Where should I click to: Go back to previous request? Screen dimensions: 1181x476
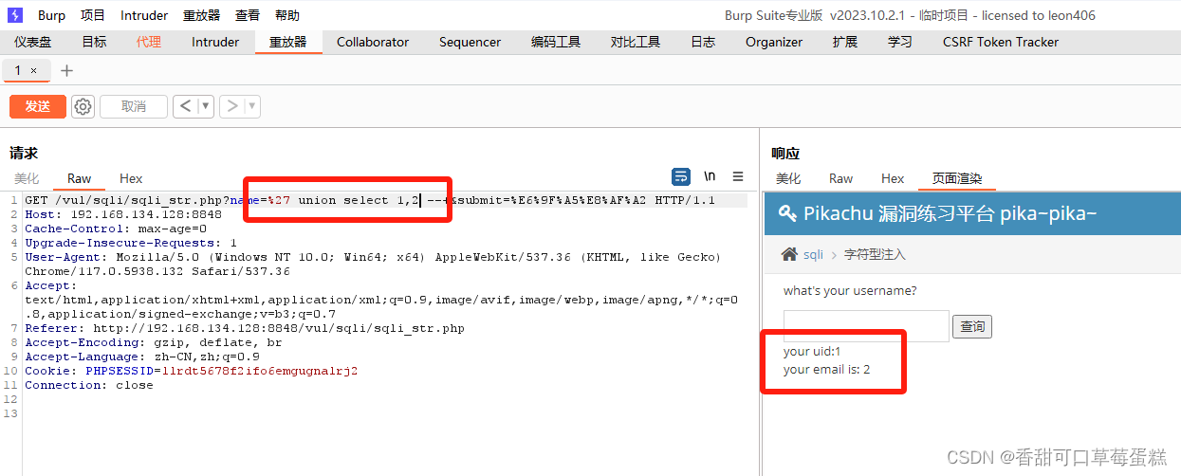[185, 106]
